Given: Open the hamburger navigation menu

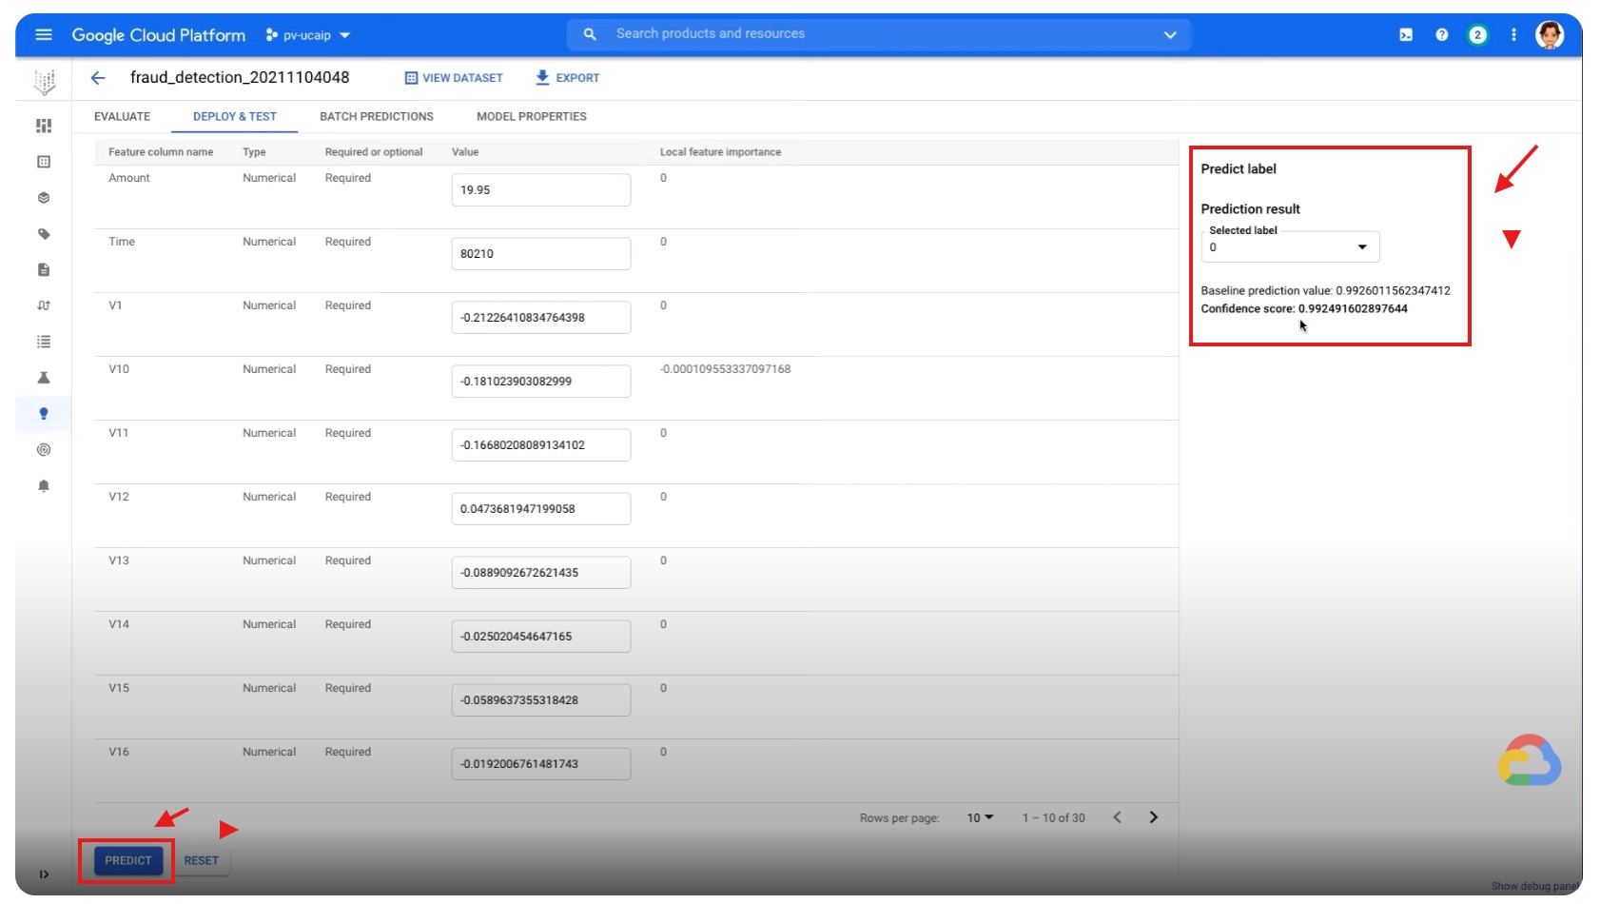Looking at the screenshot, I should pyautogui.click(x=43, y=35).
